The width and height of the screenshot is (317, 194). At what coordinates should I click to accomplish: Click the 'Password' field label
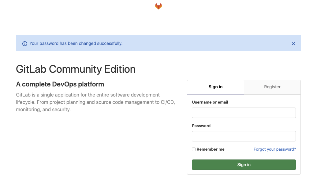tap(201, 126)
